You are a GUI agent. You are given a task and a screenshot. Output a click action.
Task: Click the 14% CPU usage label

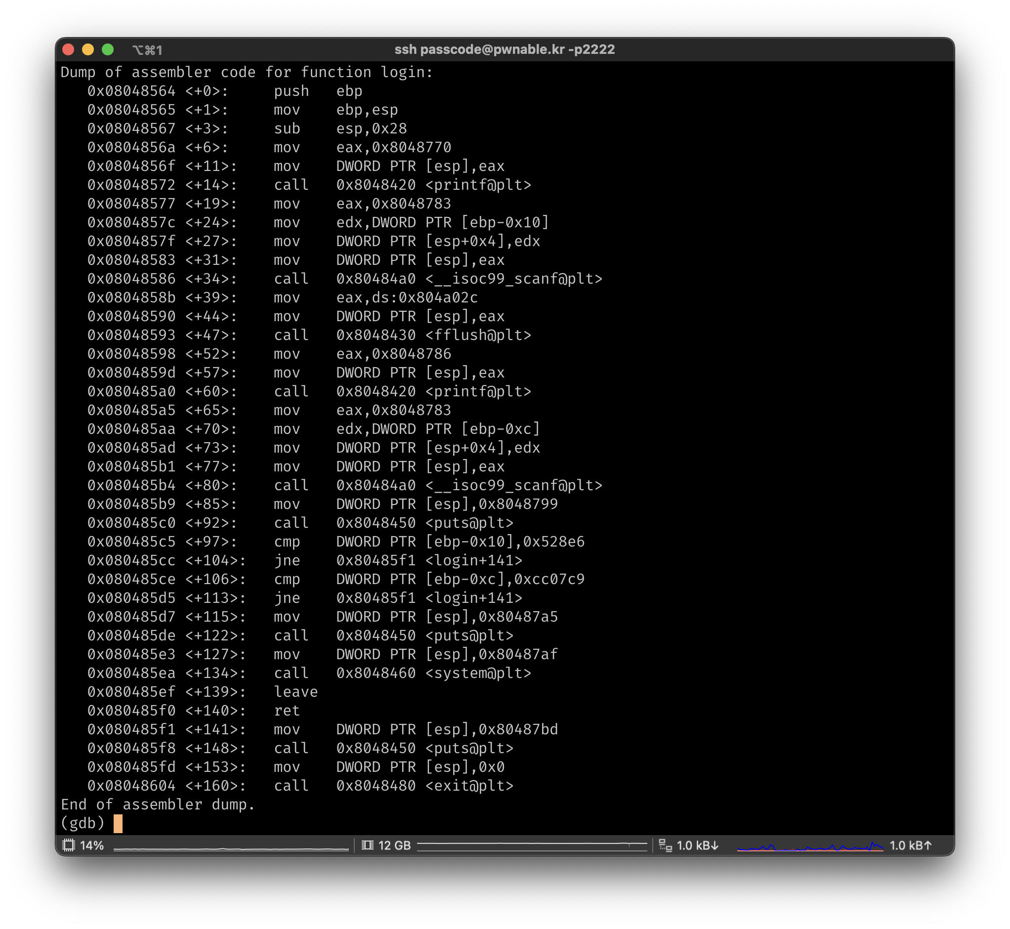click(x=92, y=845)
